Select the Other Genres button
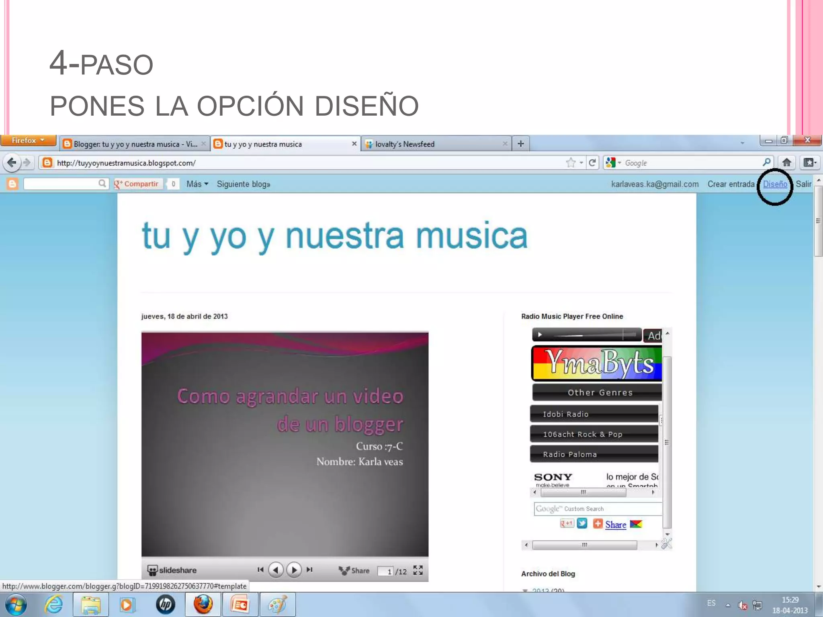Image resolution: width=823 pixels, height=617 pixels. pyautogui.click(x=597, y=392)
